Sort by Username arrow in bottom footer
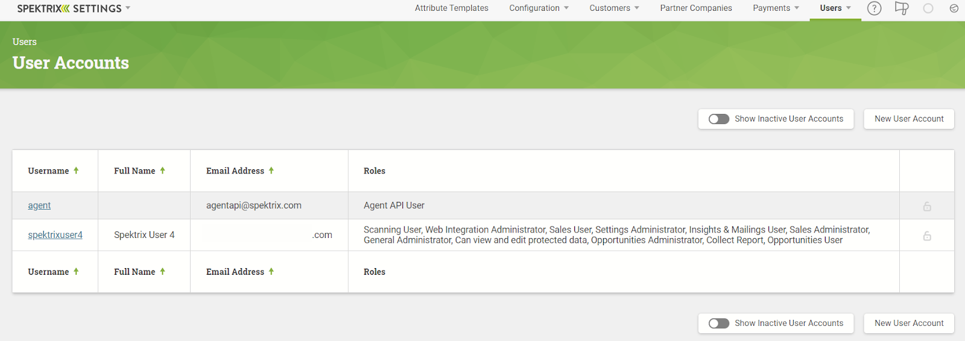Viewport: 965px width, 341px height. point(76,272)
